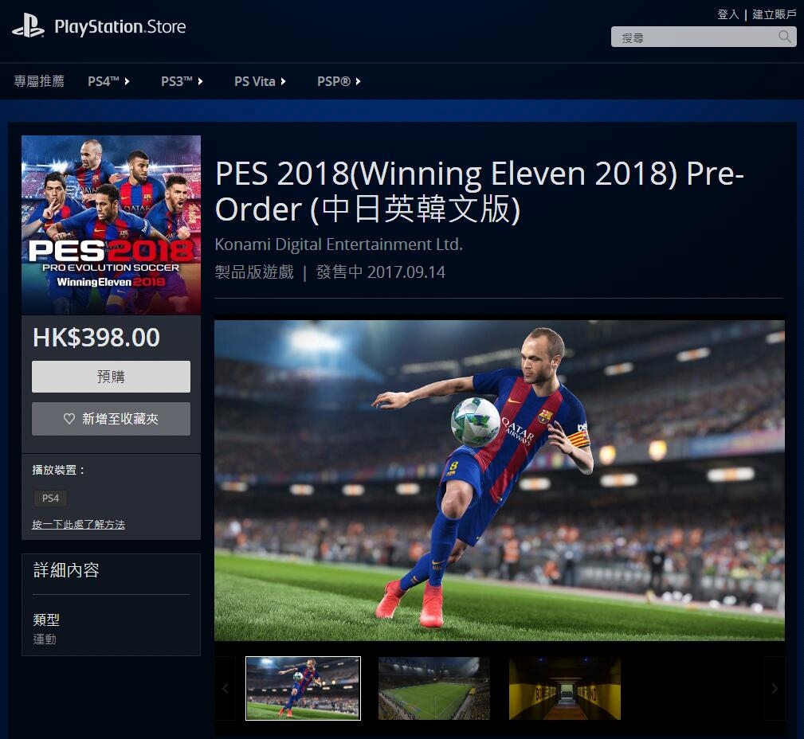Click the 發售中 2017.09.14 release date text
Screen dimensions: 804x739
click(x=380, y=272)
